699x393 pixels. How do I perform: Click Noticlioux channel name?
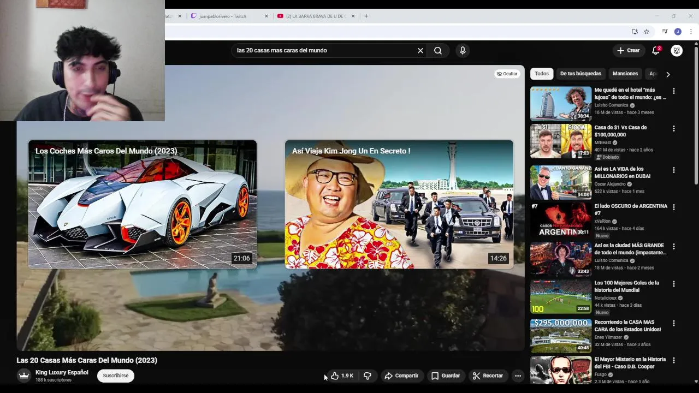click(605, 298)
